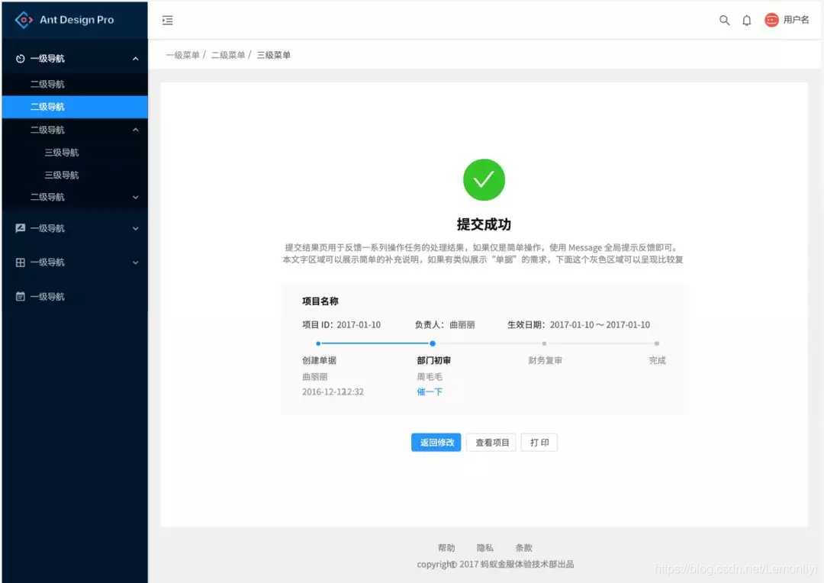Click the 一级菜单 breadcrumb link
This screenshot has width=824, height=583.
click(x=182, y=54)
